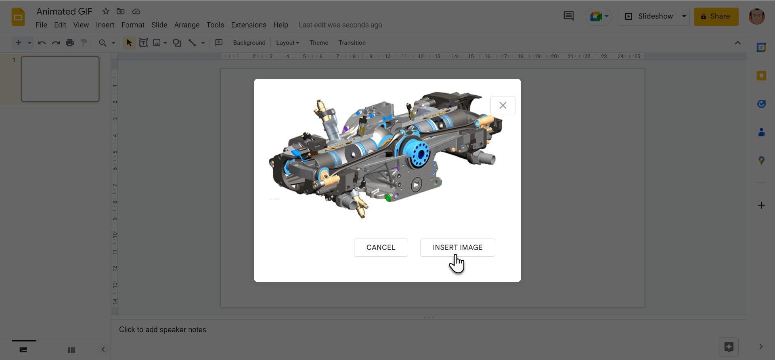
Task: Click the Explore button at bottom right
Action: [x=729, y=347]
